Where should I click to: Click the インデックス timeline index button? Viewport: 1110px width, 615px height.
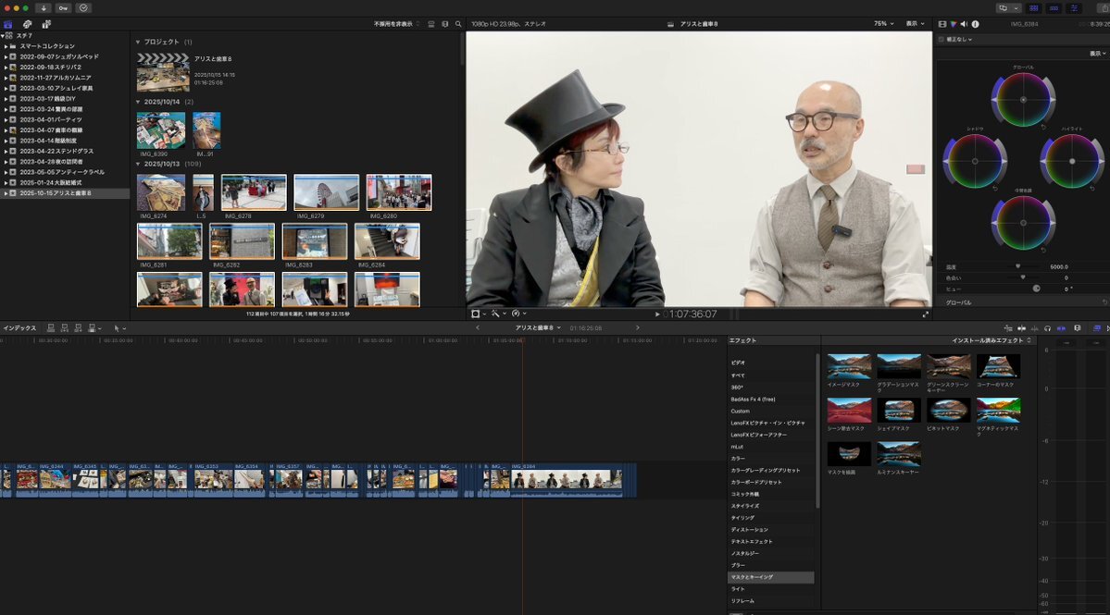click(x=19, y=328)
